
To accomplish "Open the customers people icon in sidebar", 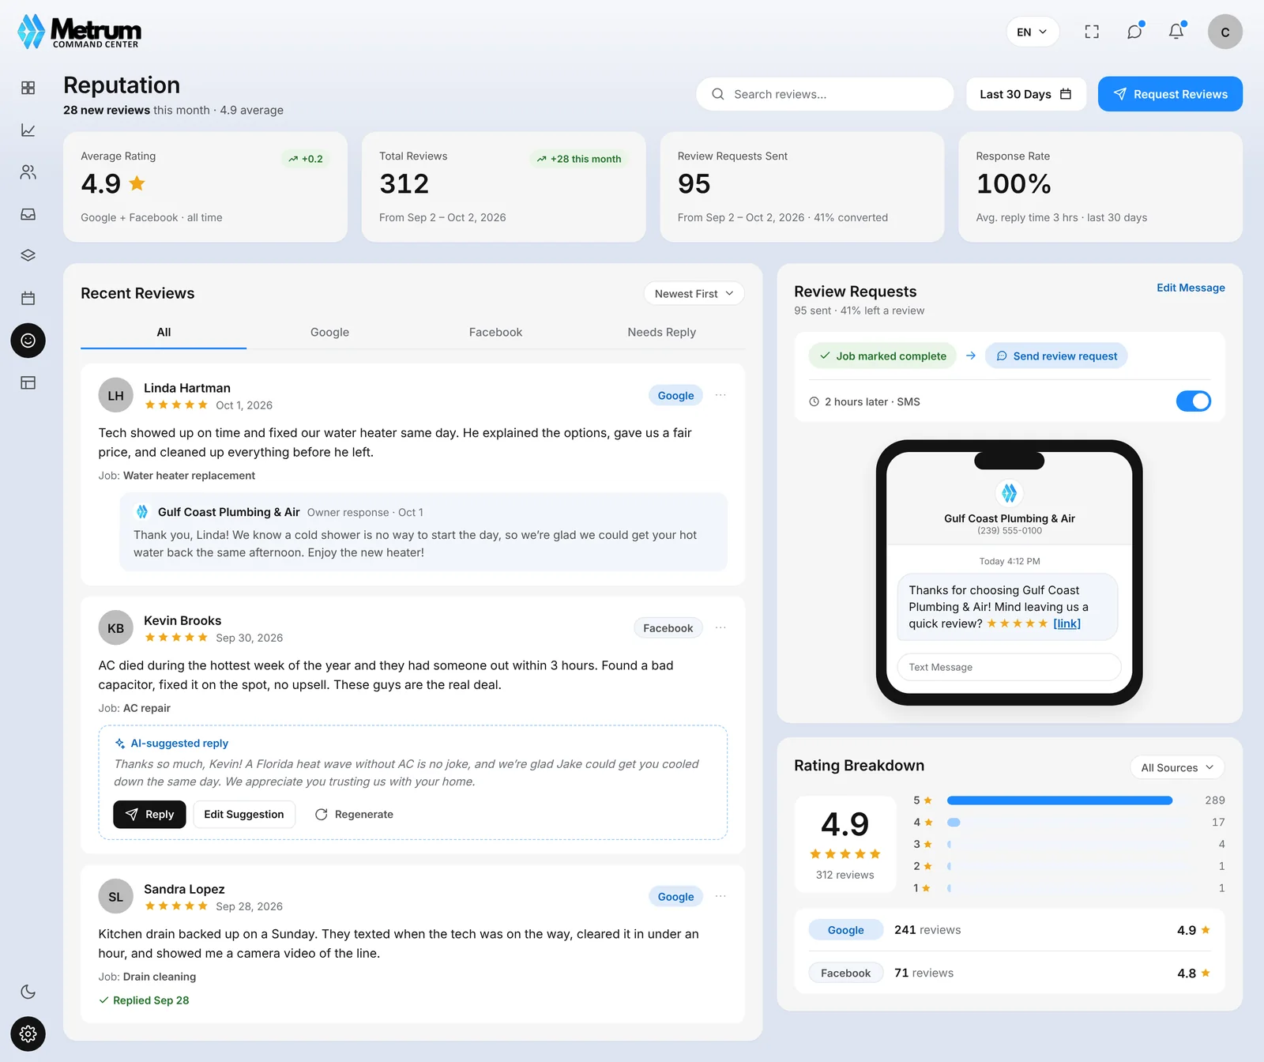I will point(28,172).
